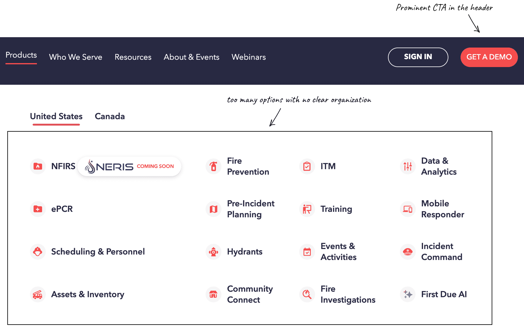Click the Community Connect house icon
The image size is (524, 331).
point(214,294)
